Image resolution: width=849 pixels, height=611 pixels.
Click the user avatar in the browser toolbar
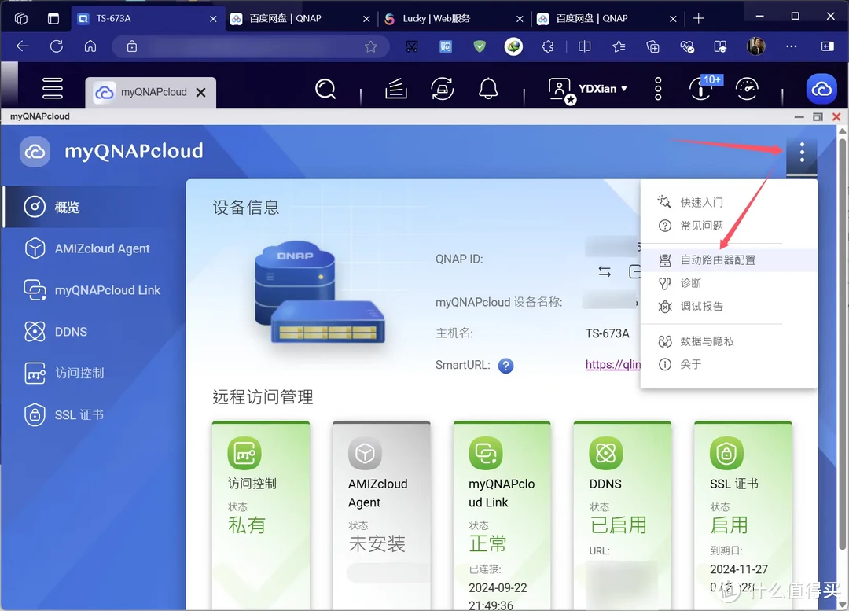755,46
